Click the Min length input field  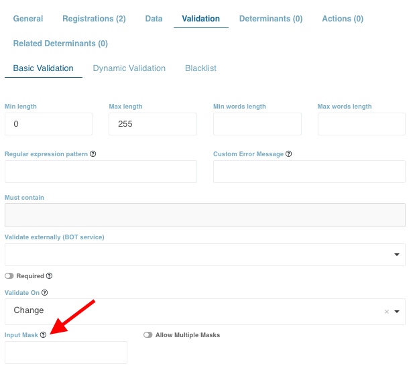[48, 124]
